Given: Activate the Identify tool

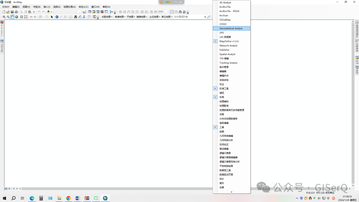Looking at the screenshot, I should (57, 17).
